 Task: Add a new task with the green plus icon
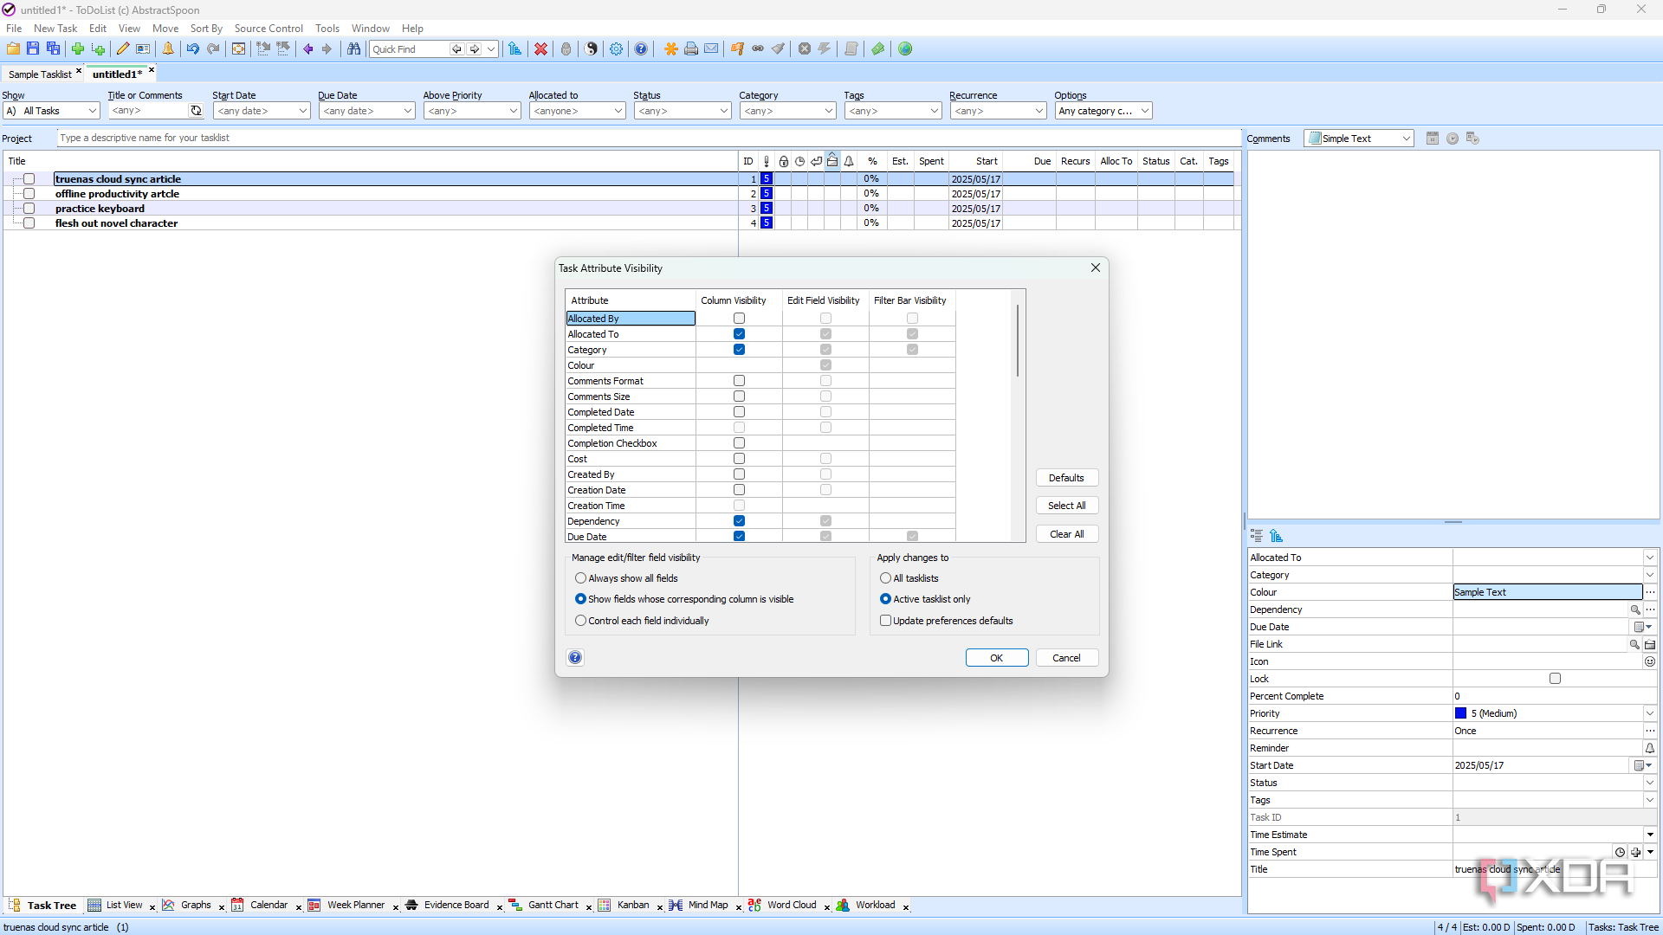(78, 49)
